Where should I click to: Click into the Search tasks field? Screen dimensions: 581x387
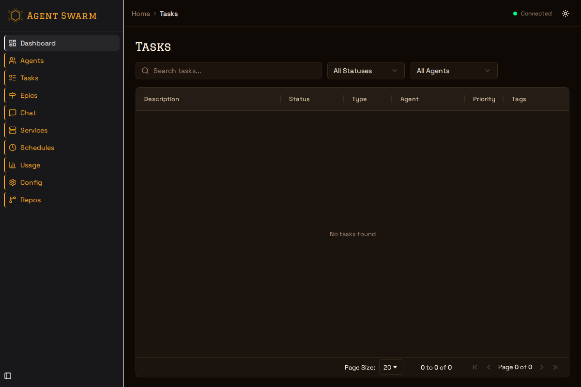[228, 71]
